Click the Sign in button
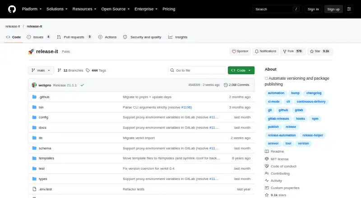 tap(313, 9)
